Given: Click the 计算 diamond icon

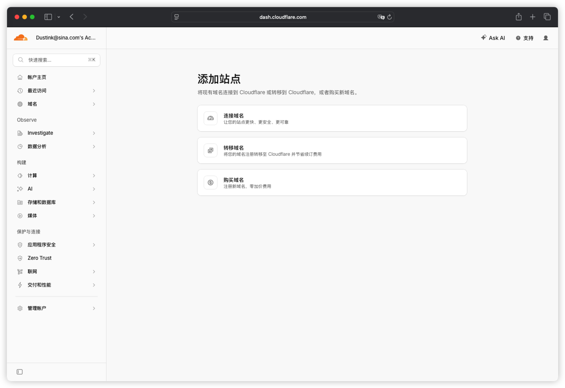Looking at the screenshot, I should pyautogui.click(x=20, y=176).
